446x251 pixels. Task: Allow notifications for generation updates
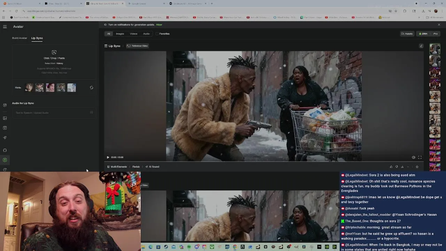coord(159,25)
